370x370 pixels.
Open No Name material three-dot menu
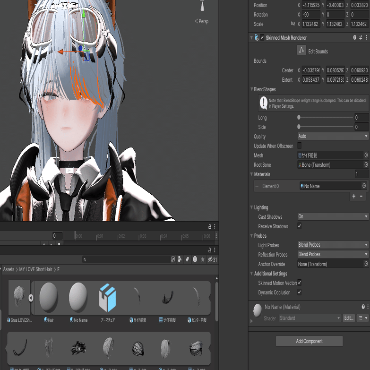(x=368, y=307)
